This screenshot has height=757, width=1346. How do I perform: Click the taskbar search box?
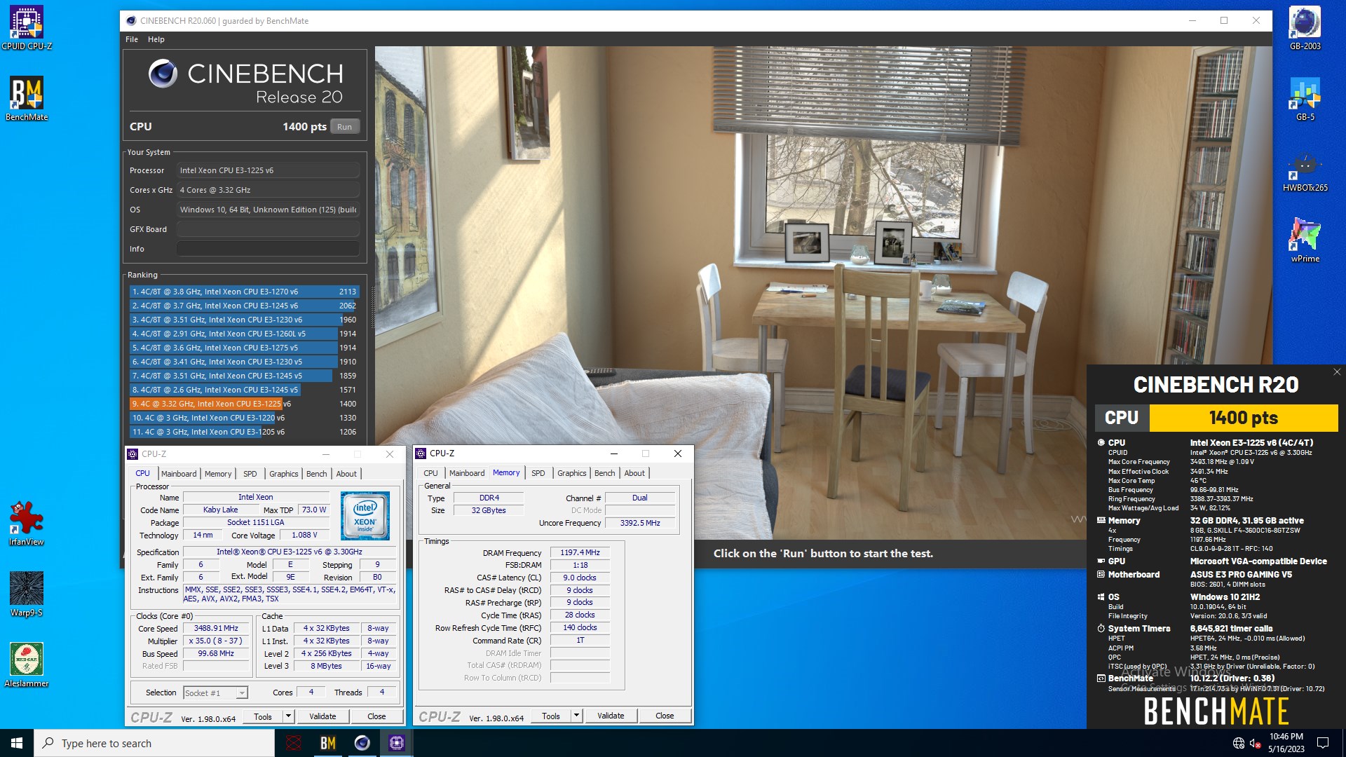click(x=154, y=743)
